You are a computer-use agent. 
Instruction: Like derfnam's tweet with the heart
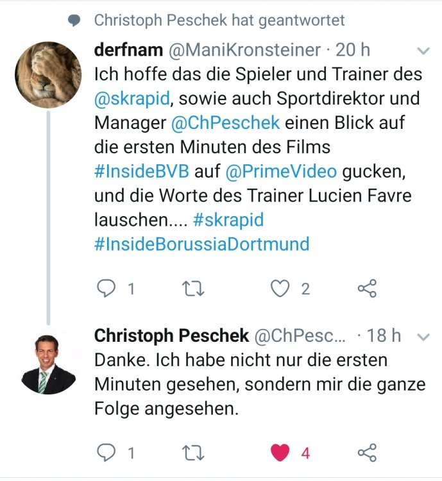click(x=280, y=289)
